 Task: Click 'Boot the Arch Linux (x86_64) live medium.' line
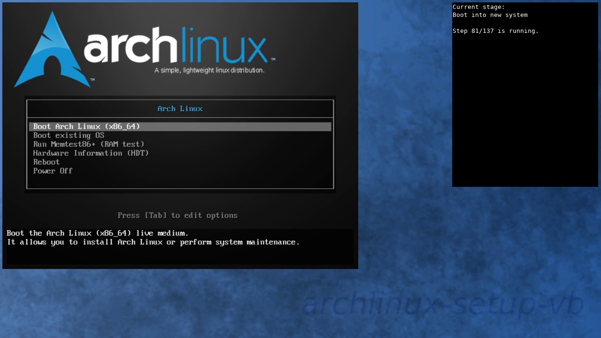click(x=98, y=233)
